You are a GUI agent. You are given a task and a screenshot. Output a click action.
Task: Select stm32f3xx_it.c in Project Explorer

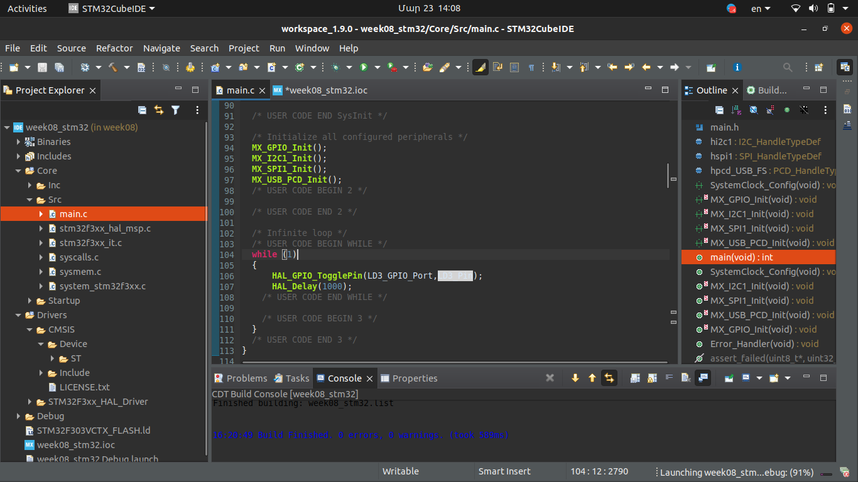[x=90, y=243]
